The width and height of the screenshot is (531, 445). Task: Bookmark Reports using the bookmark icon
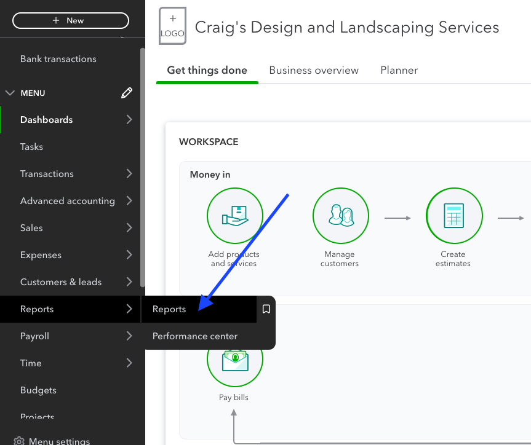coord(266,309)
